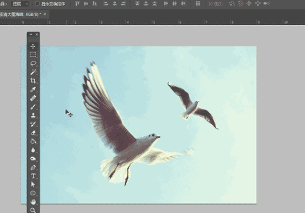Viewport: 305px width, 213px height.
Task: Align horizontal centers in options bar
Action: (x=114, y=3)
